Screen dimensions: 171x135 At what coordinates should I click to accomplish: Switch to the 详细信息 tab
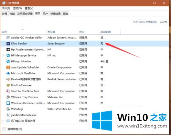click(55, 14)
